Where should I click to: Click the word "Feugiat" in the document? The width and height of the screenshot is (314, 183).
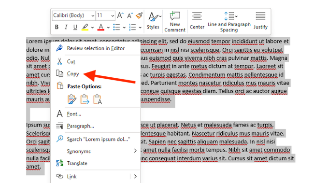tap(161, 67)
